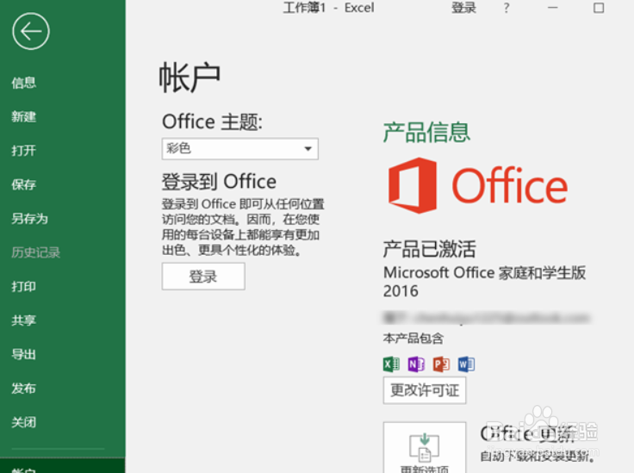Click the Word product icon
634x473 pixels.
466,364
